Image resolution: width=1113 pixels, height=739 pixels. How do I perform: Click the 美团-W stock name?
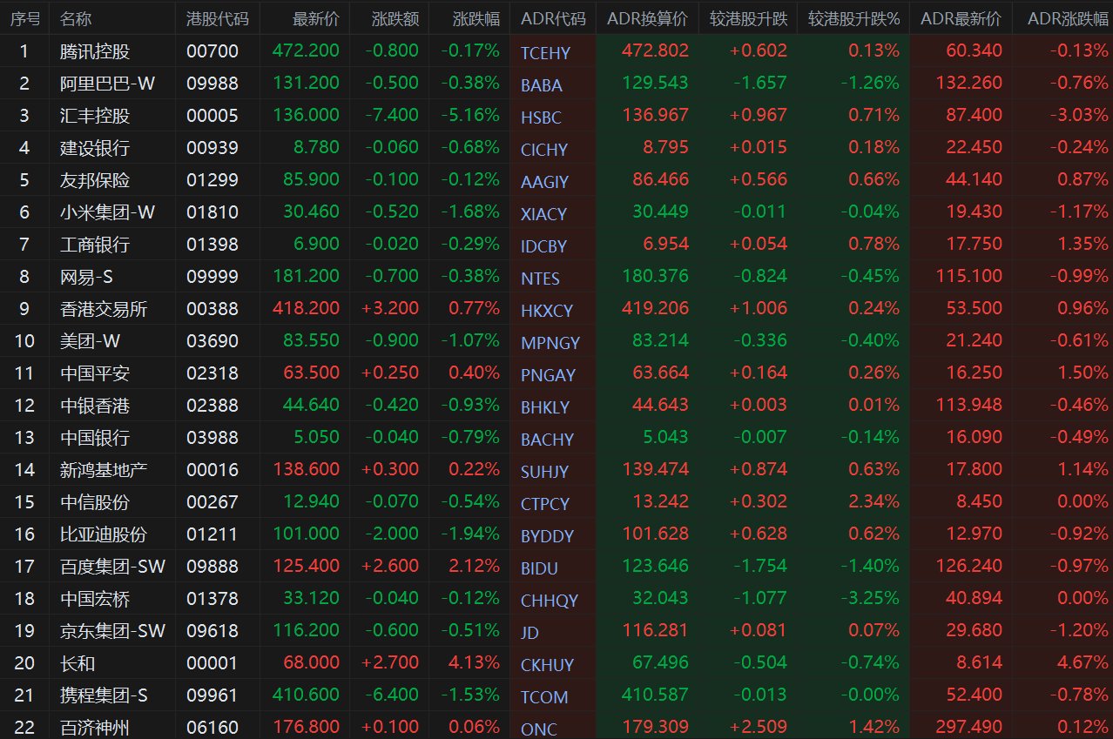pyautogui.click(x=90, y=341)
